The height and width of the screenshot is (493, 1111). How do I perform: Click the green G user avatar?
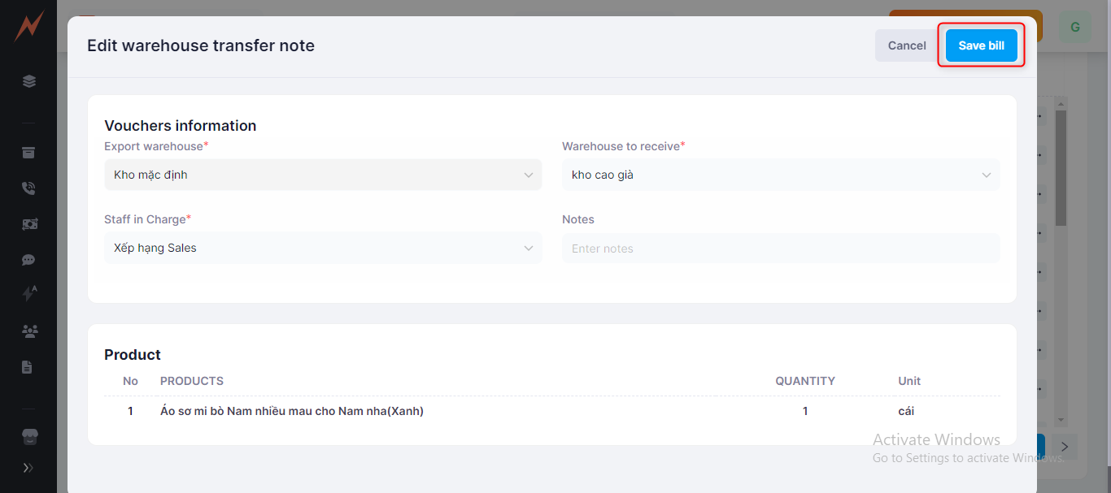coord(1074,28)
